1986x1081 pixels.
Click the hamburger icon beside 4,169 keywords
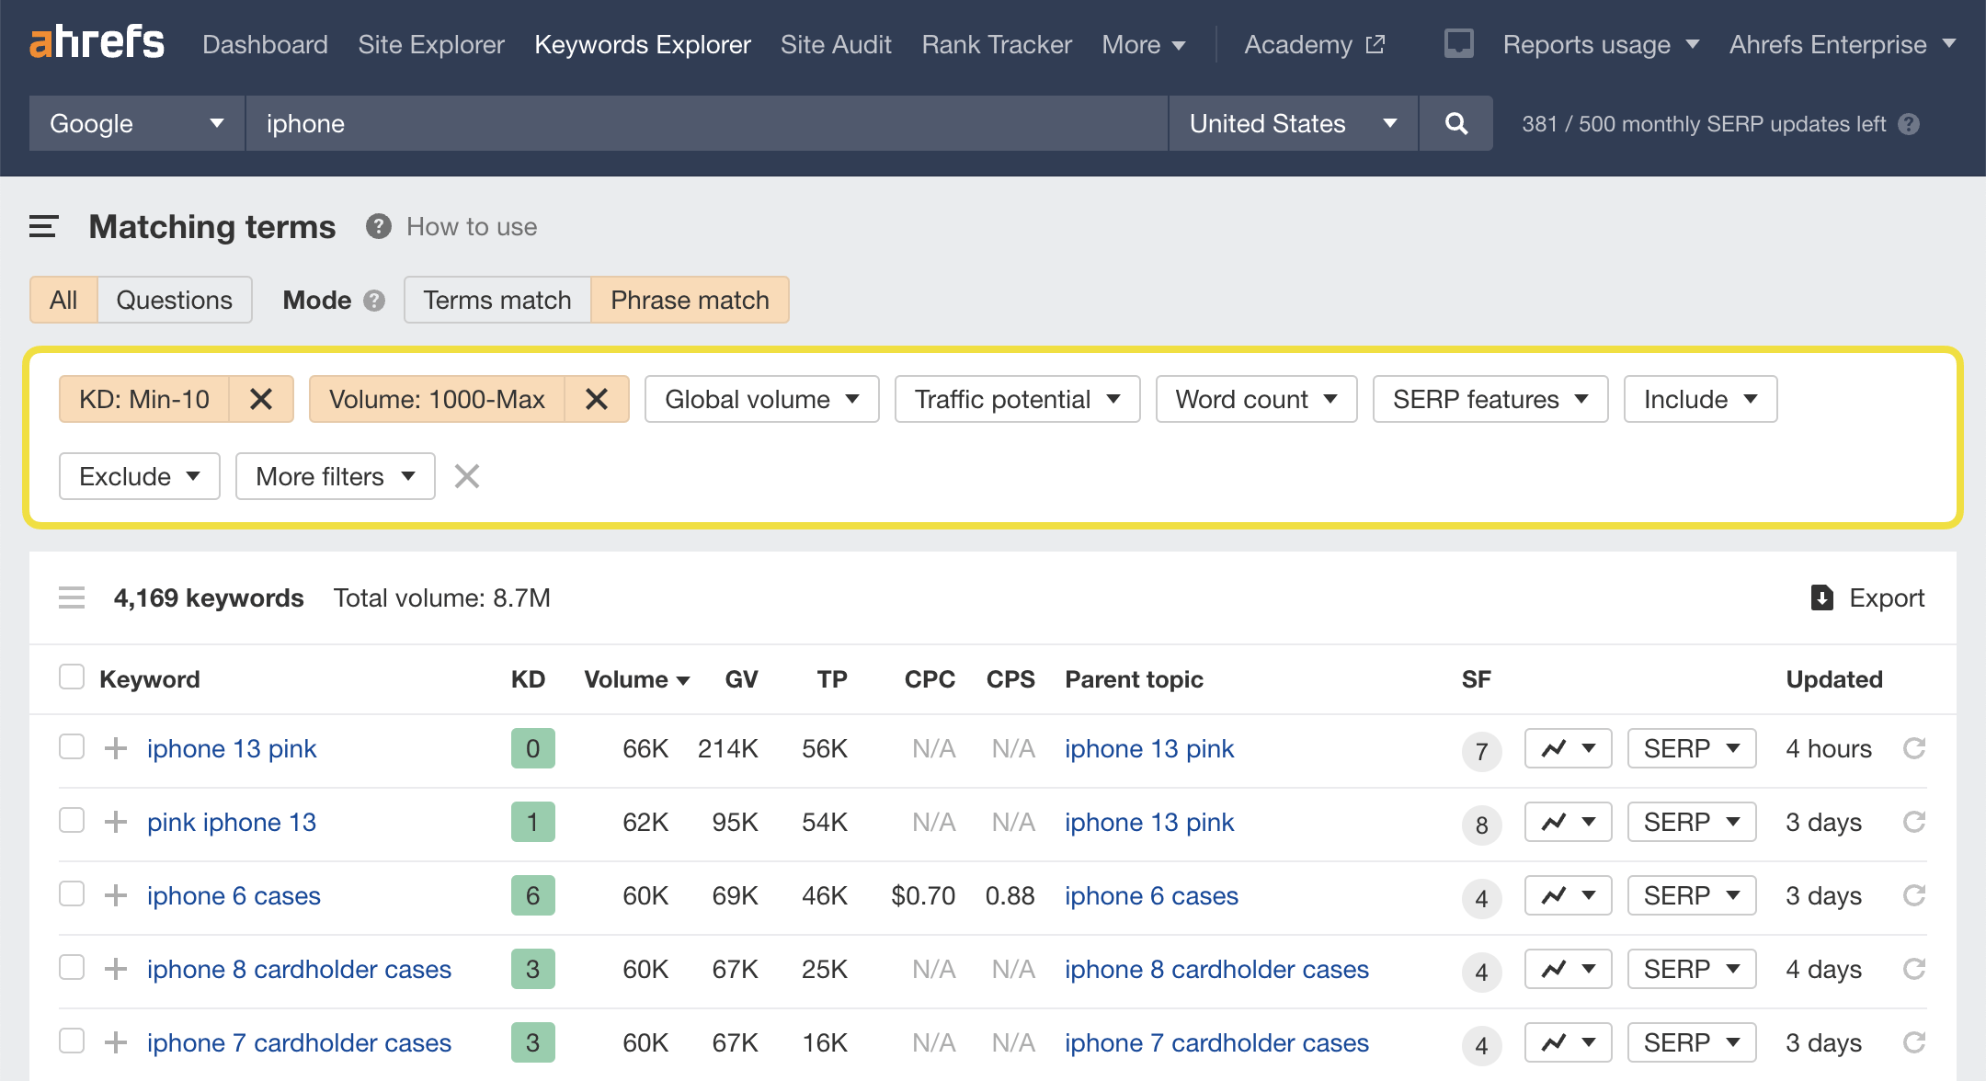pyautogui.click(x=72, y=597)
